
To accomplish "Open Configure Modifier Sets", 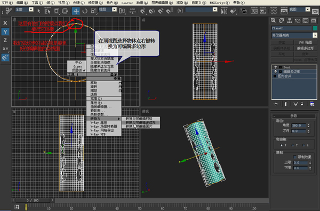I will (x=312, y=104).
